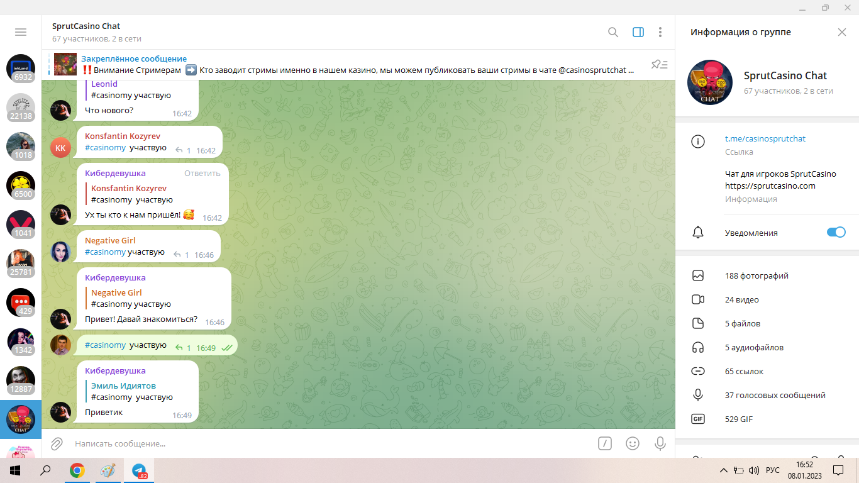Open chat with 25781 unread badge
The image size is (859, 483).
pos(21,264)
